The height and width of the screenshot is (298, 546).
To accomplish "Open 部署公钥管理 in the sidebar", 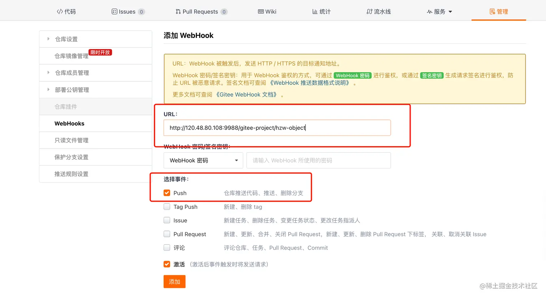I will pos(96,90).
